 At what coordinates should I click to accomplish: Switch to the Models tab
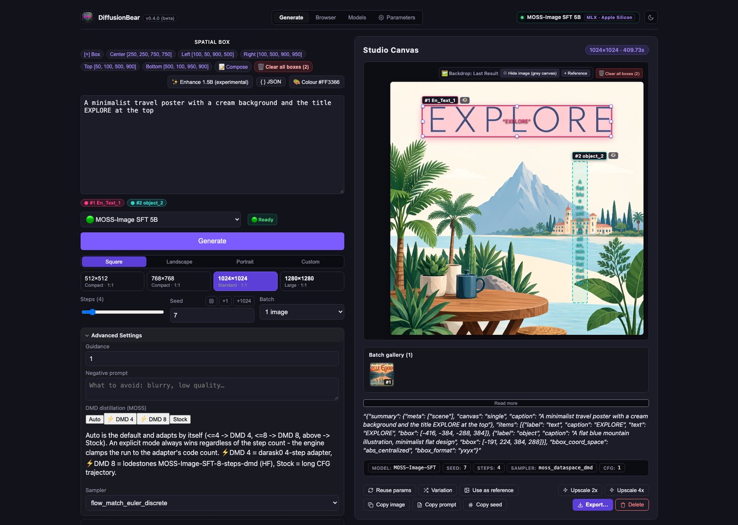click(x=357, y=17)
